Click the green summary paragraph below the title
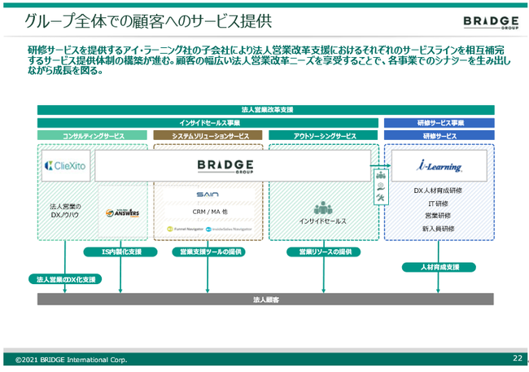 [x=269, y=60]
